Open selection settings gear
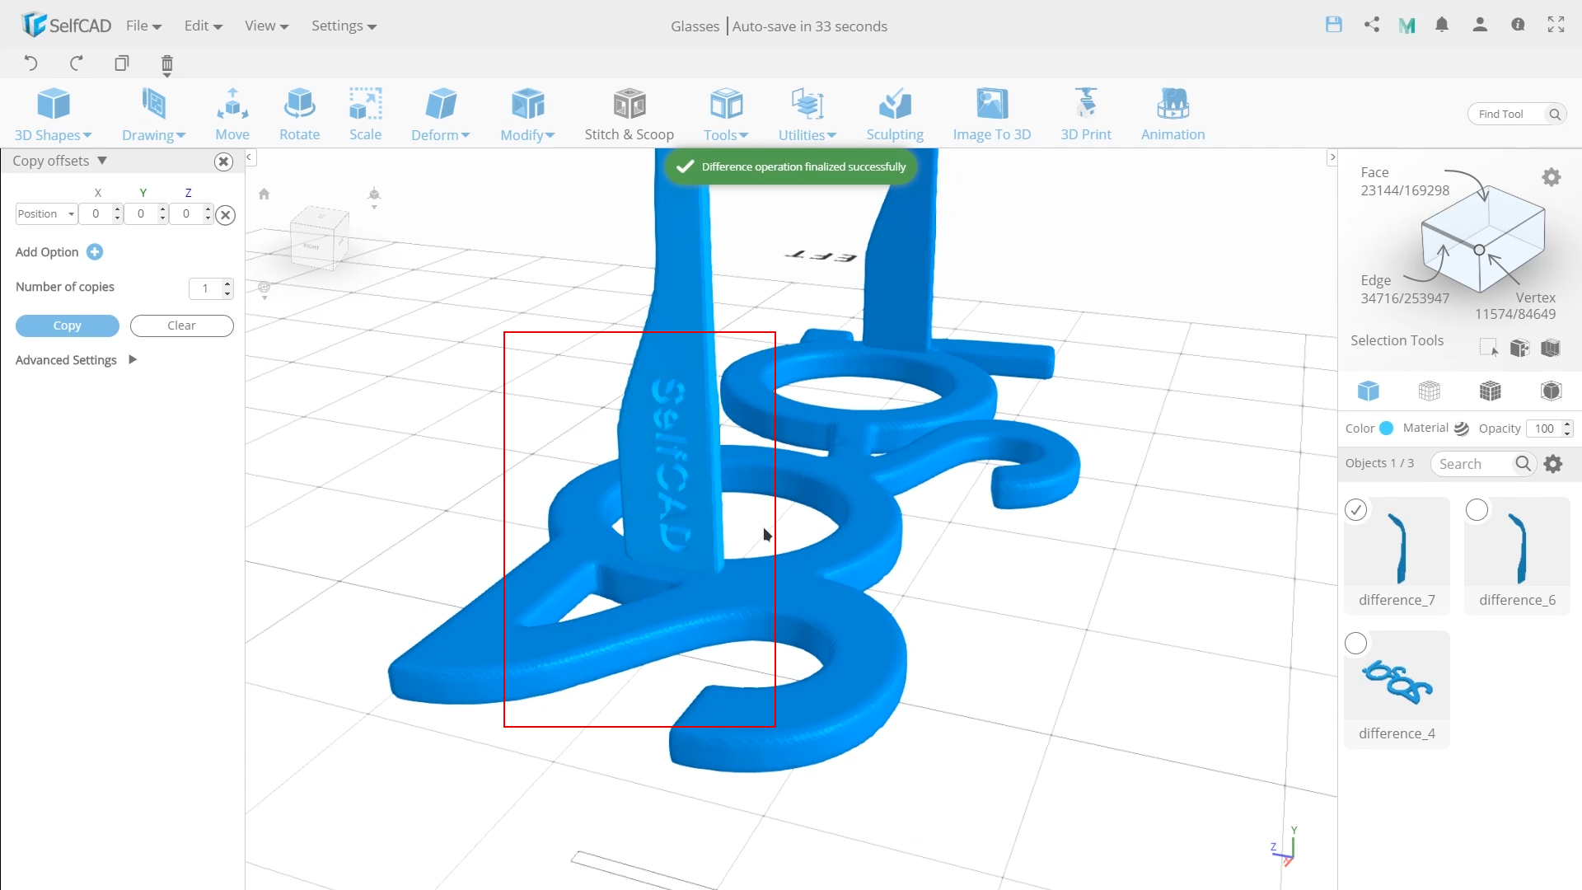1582x890 pixels. [x=1552, y=177]
